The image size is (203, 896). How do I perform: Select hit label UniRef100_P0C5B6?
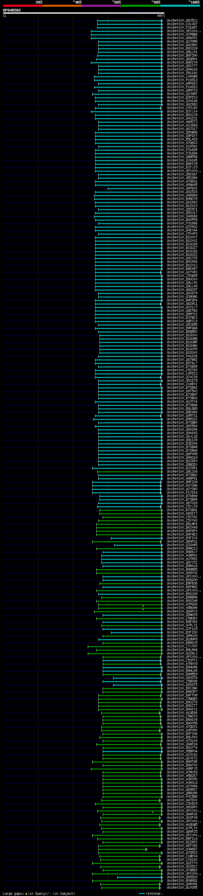click(182, 797)
